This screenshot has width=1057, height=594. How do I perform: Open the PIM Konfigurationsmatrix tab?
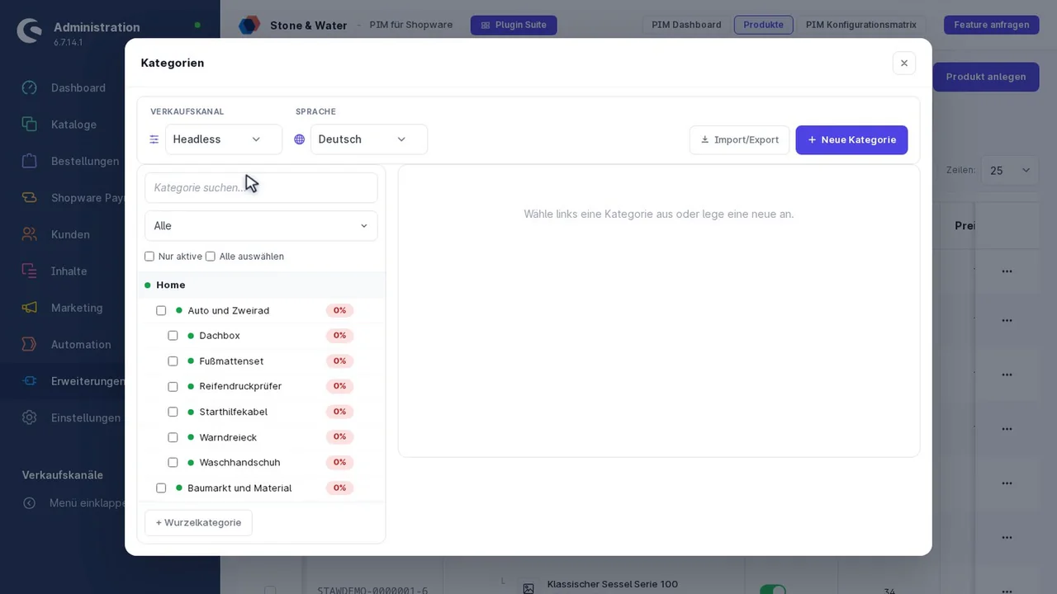[861, 25]
